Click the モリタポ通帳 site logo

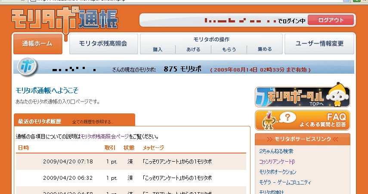pos(65,20)
